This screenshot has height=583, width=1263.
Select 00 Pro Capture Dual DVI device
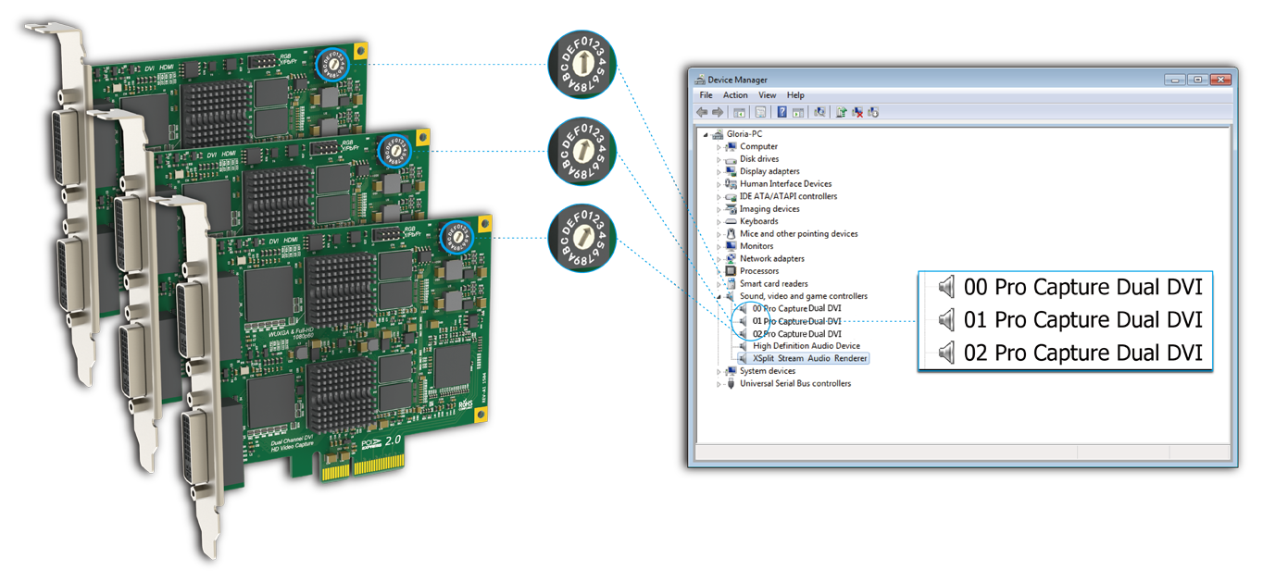(x=797, y=308)
